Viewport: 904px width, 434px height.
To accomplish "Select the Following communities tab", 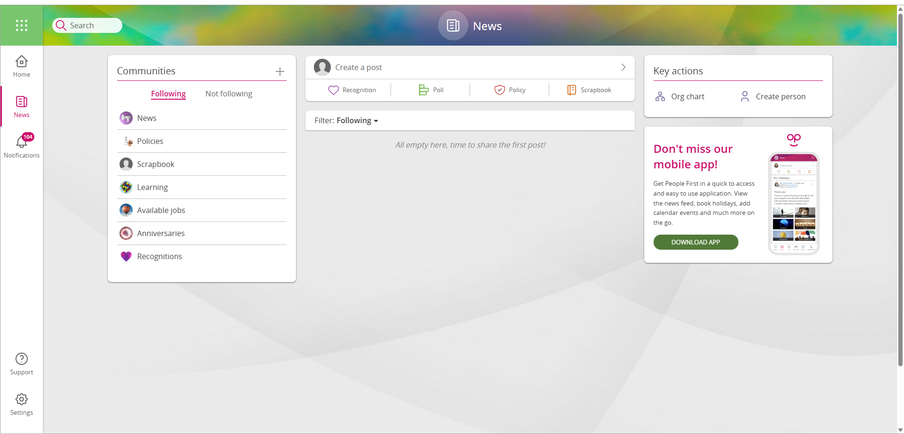I will tap(168, 94).
